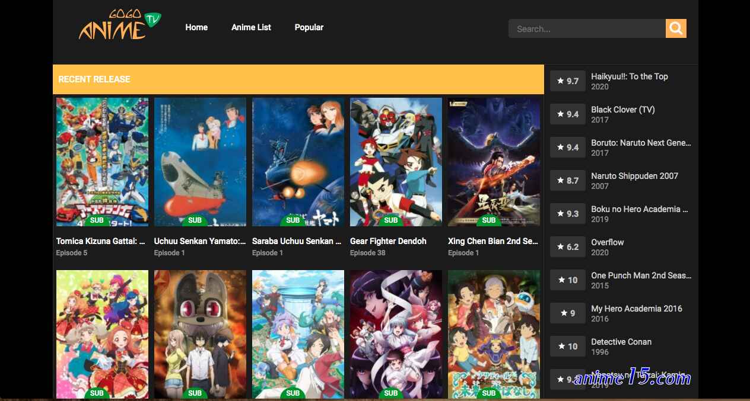The width and height of the screenshot is (750, 401).
Task: Click the Tomica Kizuna Gattai title link
Action: pos(101,241)
